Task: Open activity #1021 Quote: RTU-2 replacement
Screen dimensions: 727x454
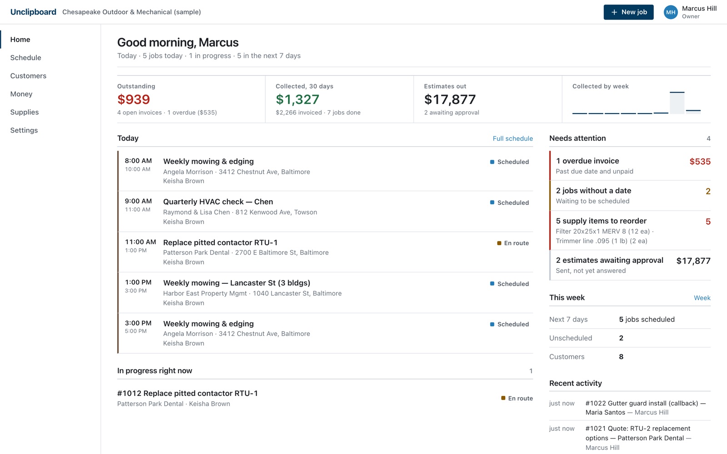Action: (630, 438)
